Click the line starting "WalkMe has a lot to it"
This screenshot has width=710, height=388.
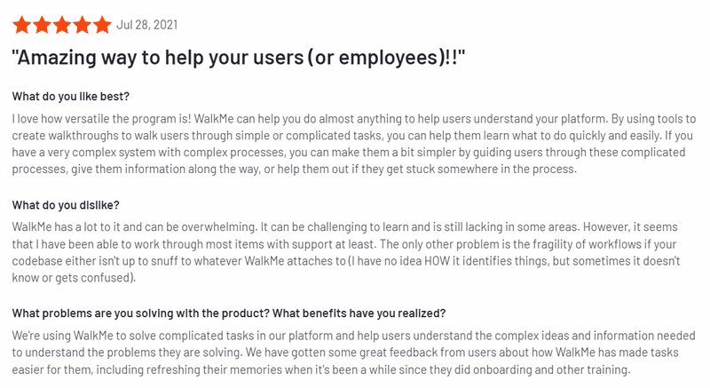point(354,226)
